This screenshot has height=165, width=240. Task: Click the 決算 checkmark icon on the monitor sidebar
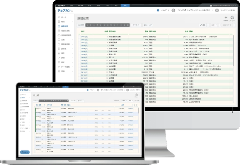click(59, 58)
